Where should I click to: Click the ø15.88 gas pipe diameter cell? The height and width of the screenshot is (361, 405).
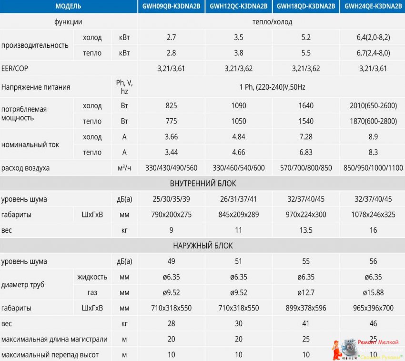coord(373,292)
